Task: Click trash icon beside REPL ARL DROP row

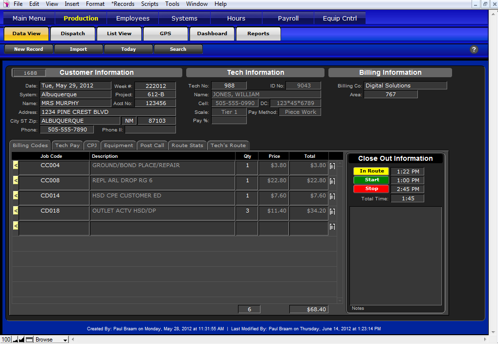Action: click(332, 181)
